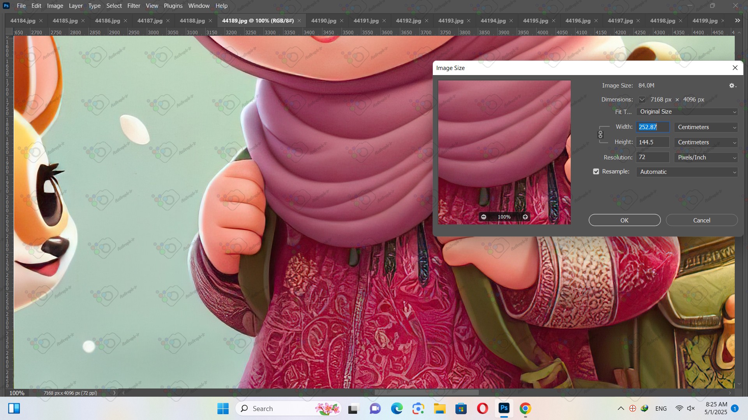Close the 44192.jpg tab
Viewport: 748px width, 420px height.
tap(427, 21)
